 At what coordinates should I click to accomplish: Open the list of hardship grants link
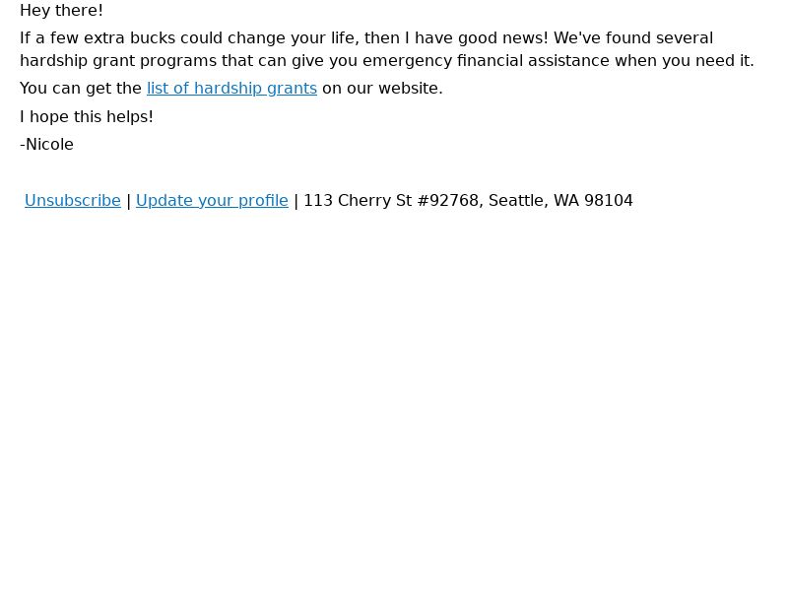[231, 89]
